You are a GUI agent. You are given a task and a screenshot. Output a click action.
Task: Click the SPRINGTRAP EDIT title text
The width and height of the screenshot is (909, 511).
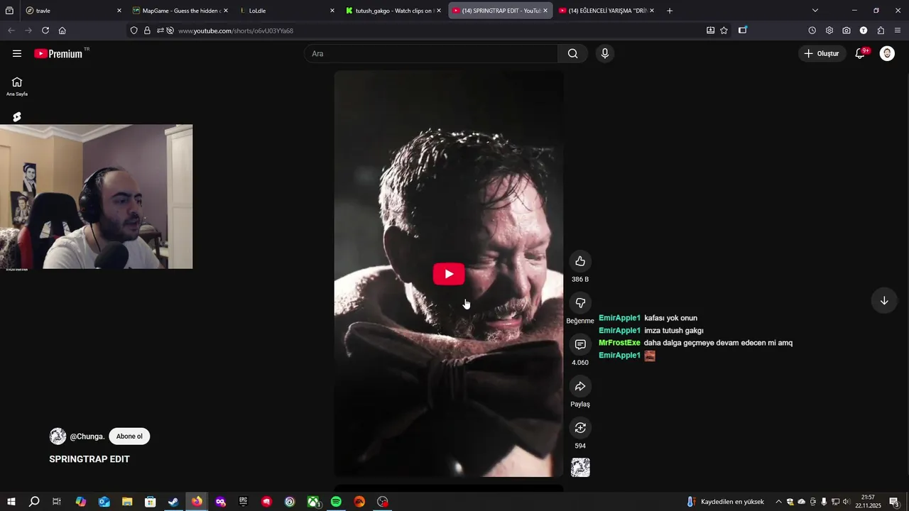coord(89,459)
